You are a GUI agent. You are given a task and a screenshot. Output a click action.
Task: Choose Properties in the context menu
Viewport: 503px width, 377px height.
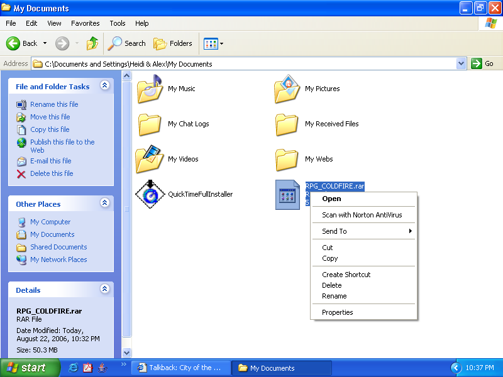pos(337,312)
